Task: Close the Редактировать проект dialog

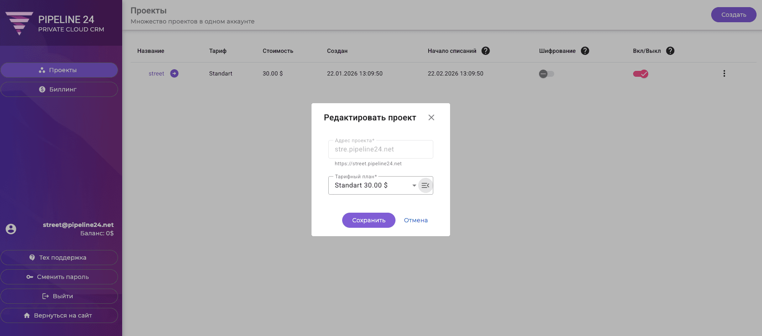Action: (x=431, y=117)
